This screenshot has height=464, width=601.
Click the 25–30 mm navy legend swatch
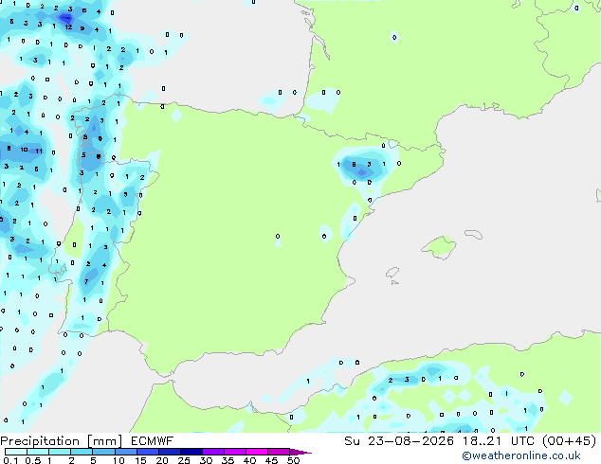(x=191, y=452)
